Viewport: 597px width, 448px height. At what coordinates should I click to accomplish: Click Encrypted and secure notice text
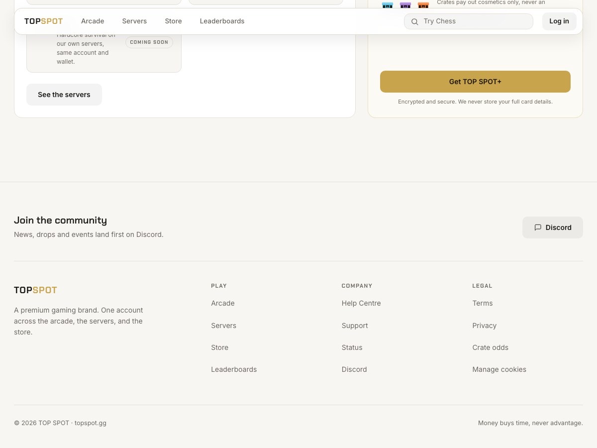point(475,102)
